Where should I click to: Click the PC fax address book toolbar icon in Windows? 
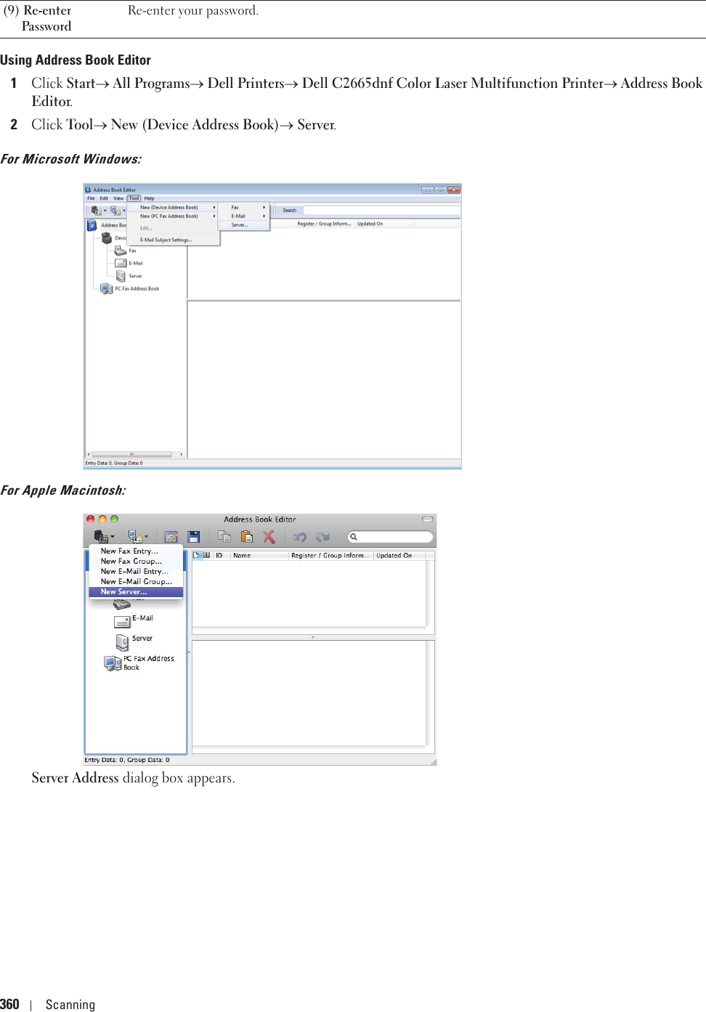pyautogui.click(x=115, y=211)
